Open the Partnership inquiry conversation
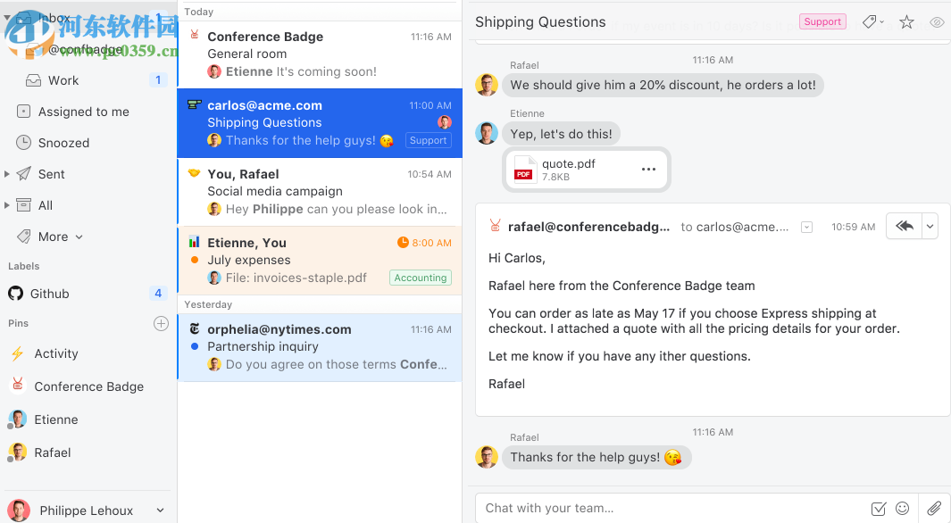The width and height of the screenshot is (951, 523). point(320,346)
